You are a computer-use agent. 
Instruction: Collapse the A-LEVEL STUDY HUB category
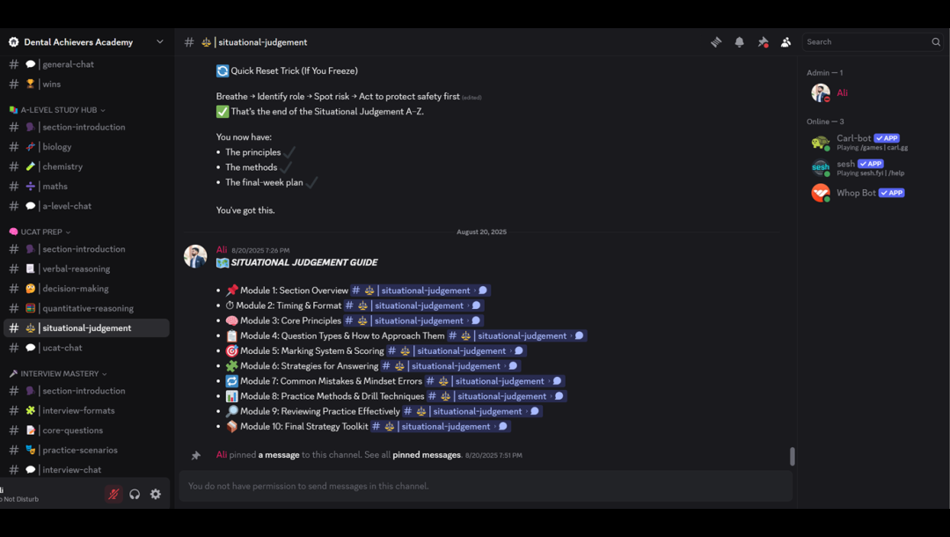click(x=57, y=110)
